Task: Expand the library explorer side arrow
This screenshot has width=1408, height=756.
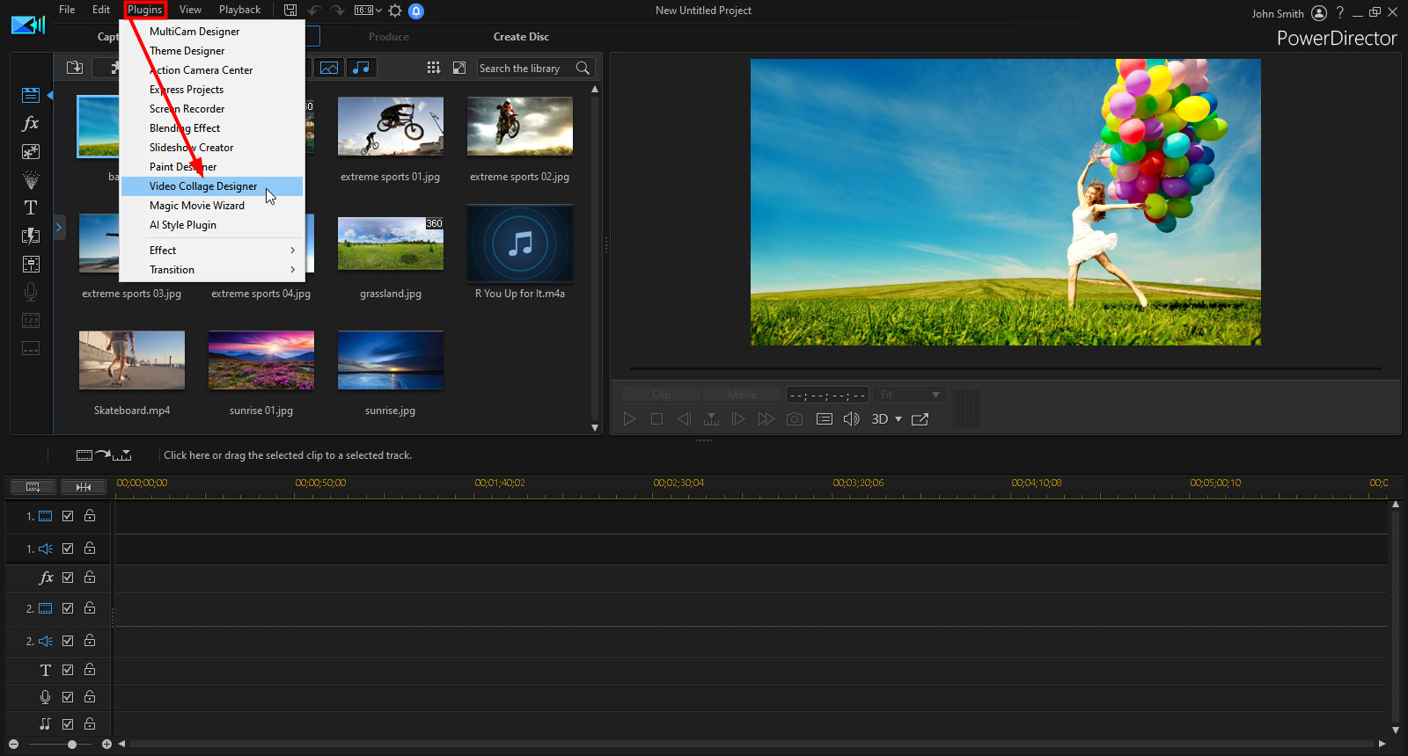Action: 59,228
